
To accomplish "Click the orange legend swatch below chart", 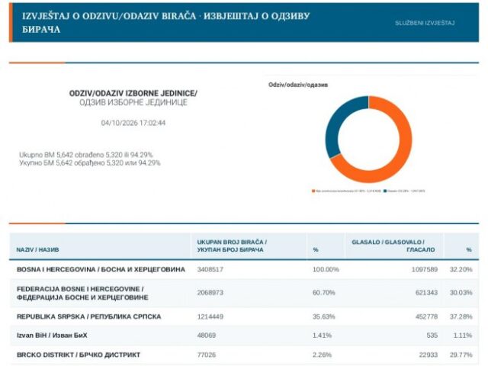I will tap(313, 191).
